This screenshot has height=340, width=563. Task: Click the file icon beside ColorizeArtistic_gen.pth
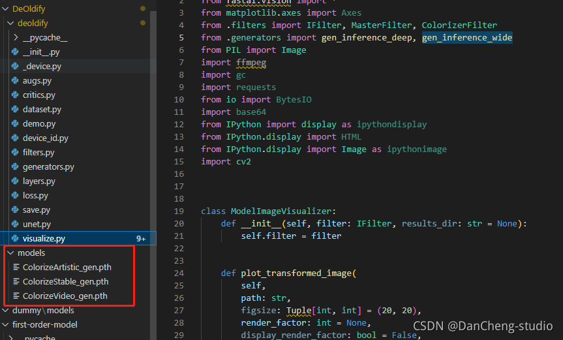[x=16, y=267]
